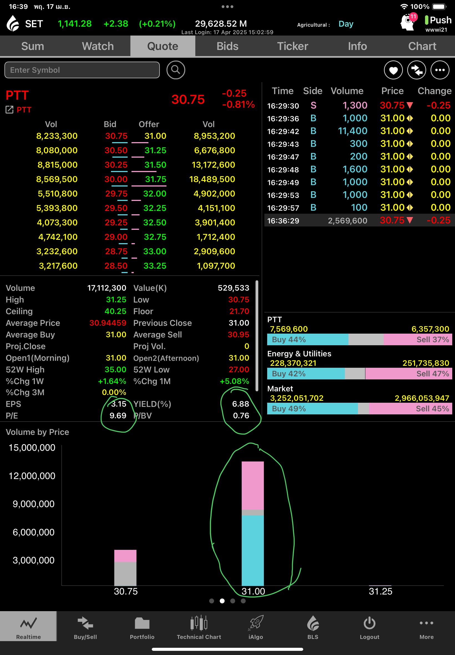455x655 pixels.
Task: Tap the Average Price value 30.94459
Action: pos(108,323)
